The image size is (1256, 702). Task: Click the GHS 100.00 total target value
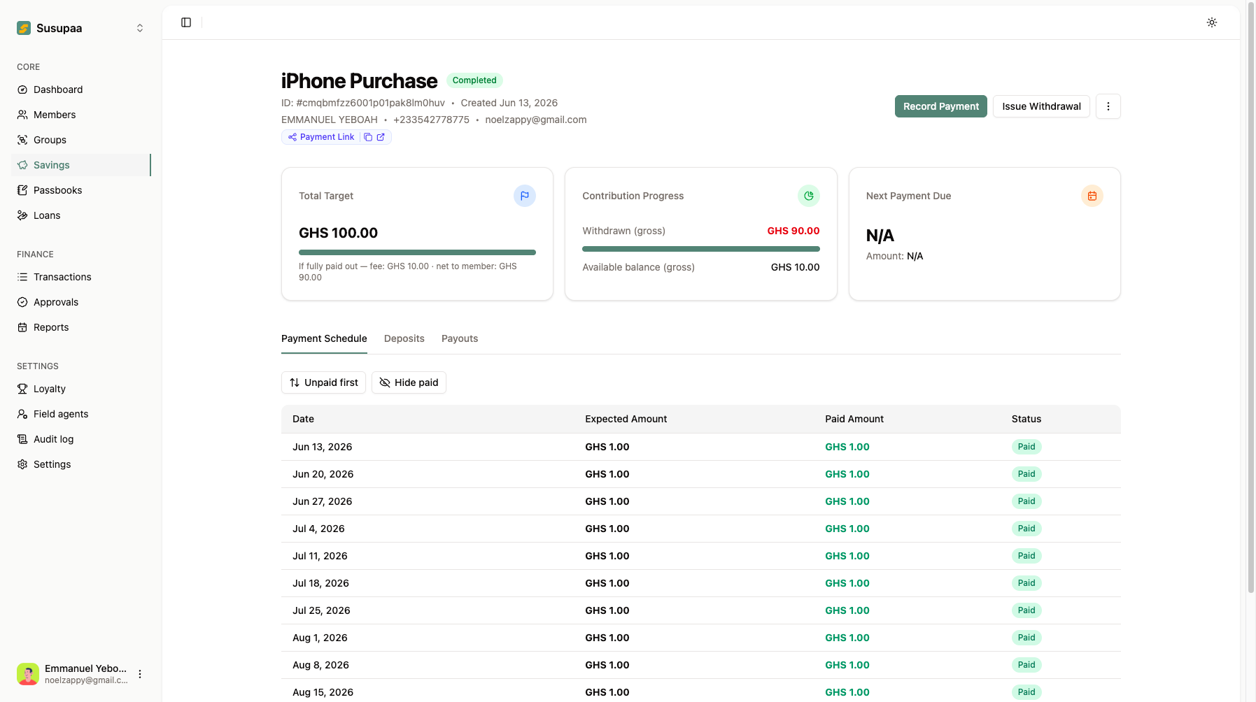338,233
